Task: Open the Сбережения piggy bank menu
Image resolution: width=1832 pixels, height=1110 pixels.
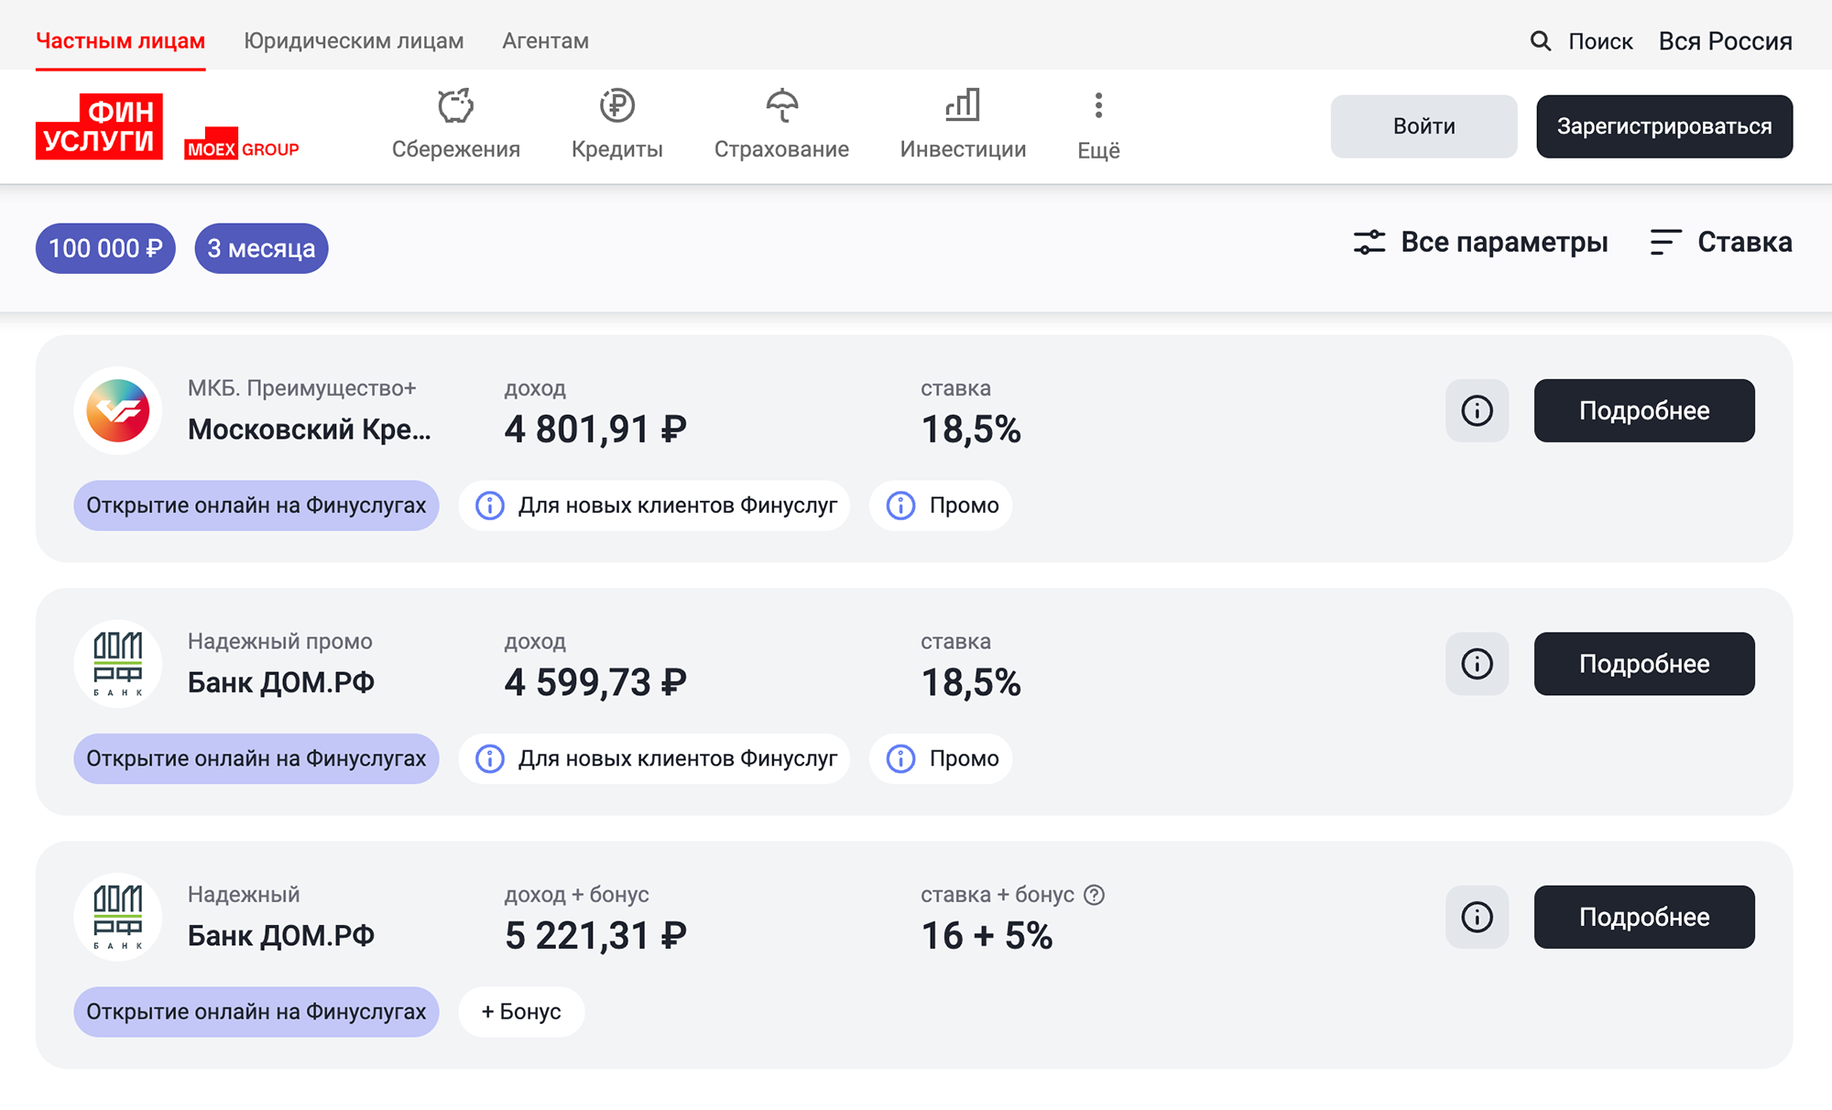Action: 455,125
